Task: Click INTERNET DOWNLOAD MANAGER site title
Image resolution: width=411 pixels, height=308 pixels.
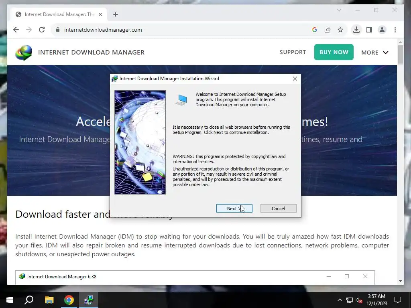Action: pyautogui.click(x=91, y=53)
